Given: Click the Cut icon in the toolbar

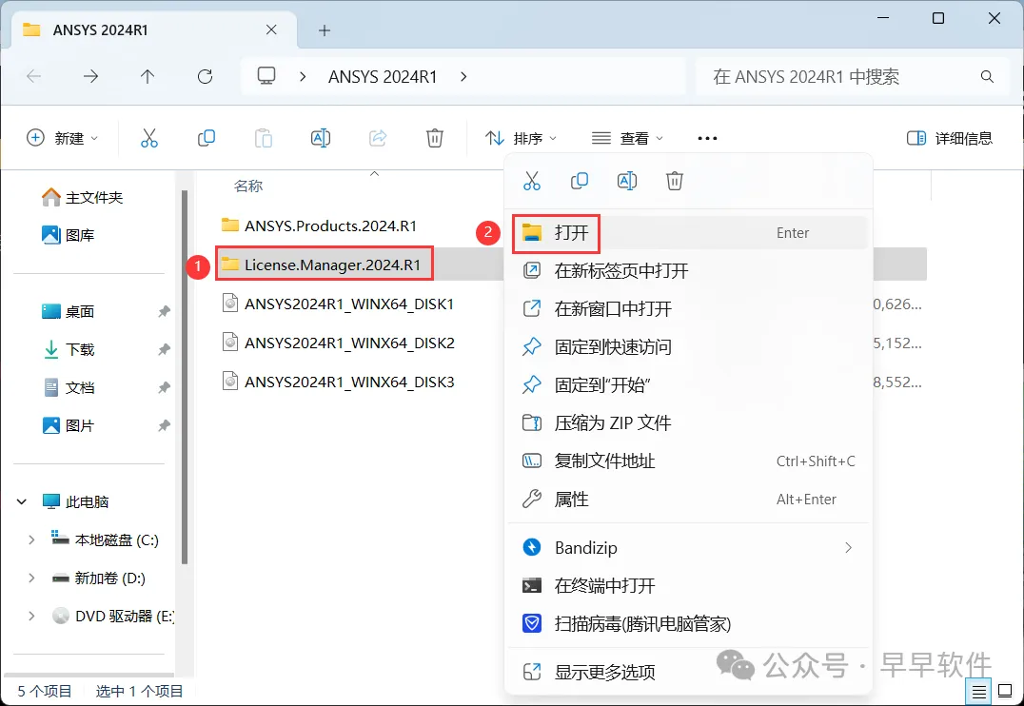Looking at the screenshot, I should (x=148, y=138).
